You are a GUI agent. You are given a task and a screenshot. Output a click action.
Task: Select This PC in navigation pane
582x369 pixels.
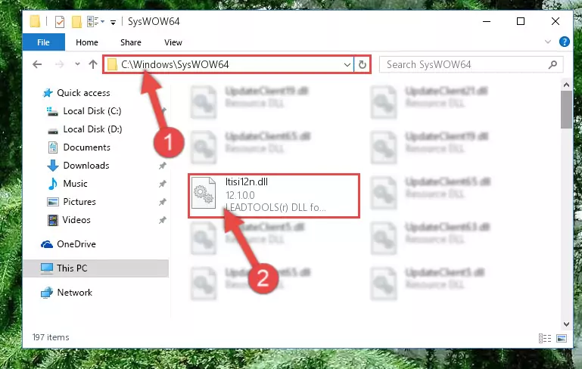click(x=72, y=268)
